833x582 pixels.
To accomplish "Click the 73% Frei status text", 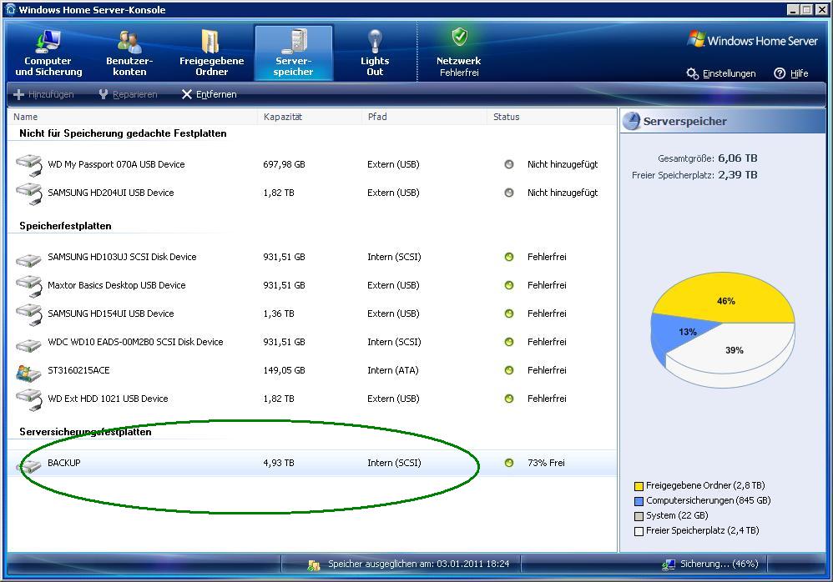I will pyautogui.click(x=546, y=463).
